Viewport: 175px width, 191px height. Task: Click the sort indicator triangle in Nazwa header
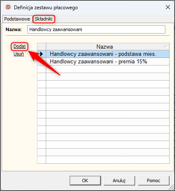(x=166, y=47)
